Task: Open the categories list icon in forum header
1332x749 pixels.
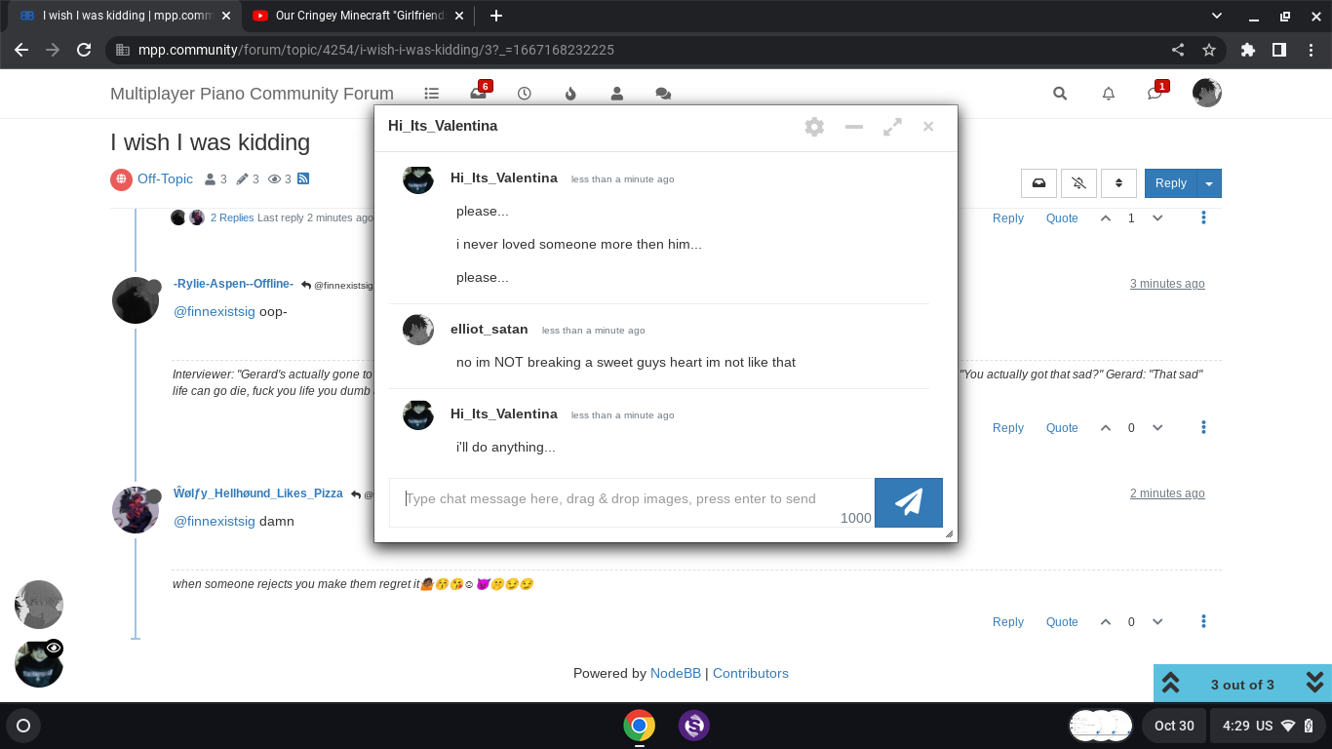Action: 432,94
